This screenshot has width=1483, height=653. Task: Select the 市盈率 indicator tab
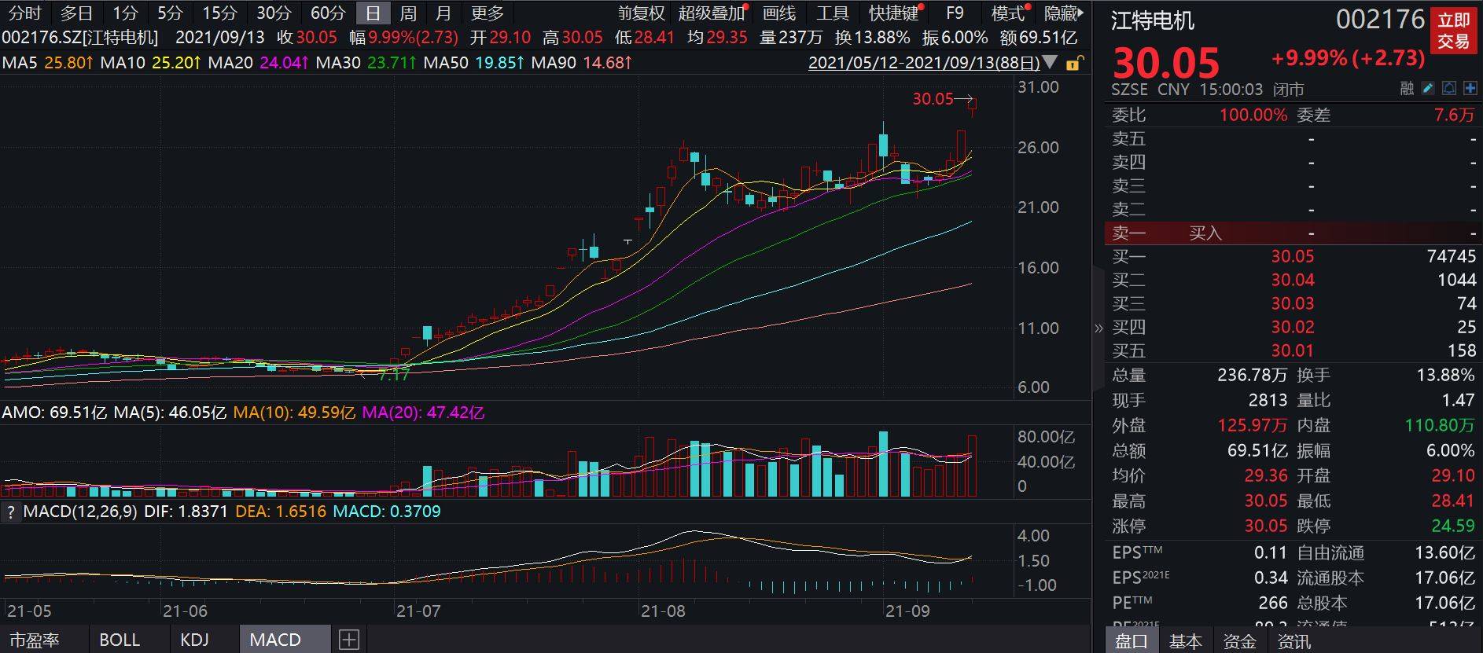click(x=35, y=640)
